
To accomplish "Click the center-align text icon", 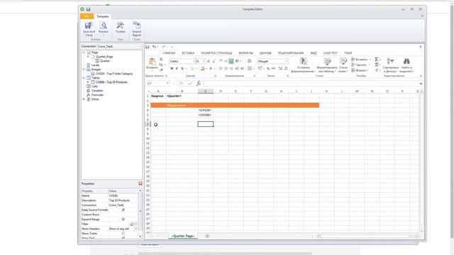I will 226,69.
